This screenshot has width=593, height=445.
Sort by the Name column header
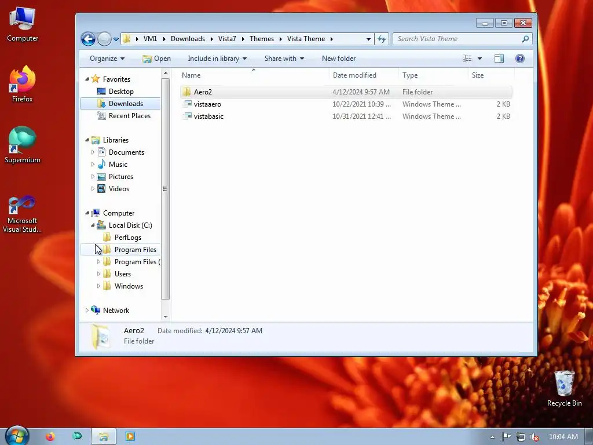coord(254,75)
